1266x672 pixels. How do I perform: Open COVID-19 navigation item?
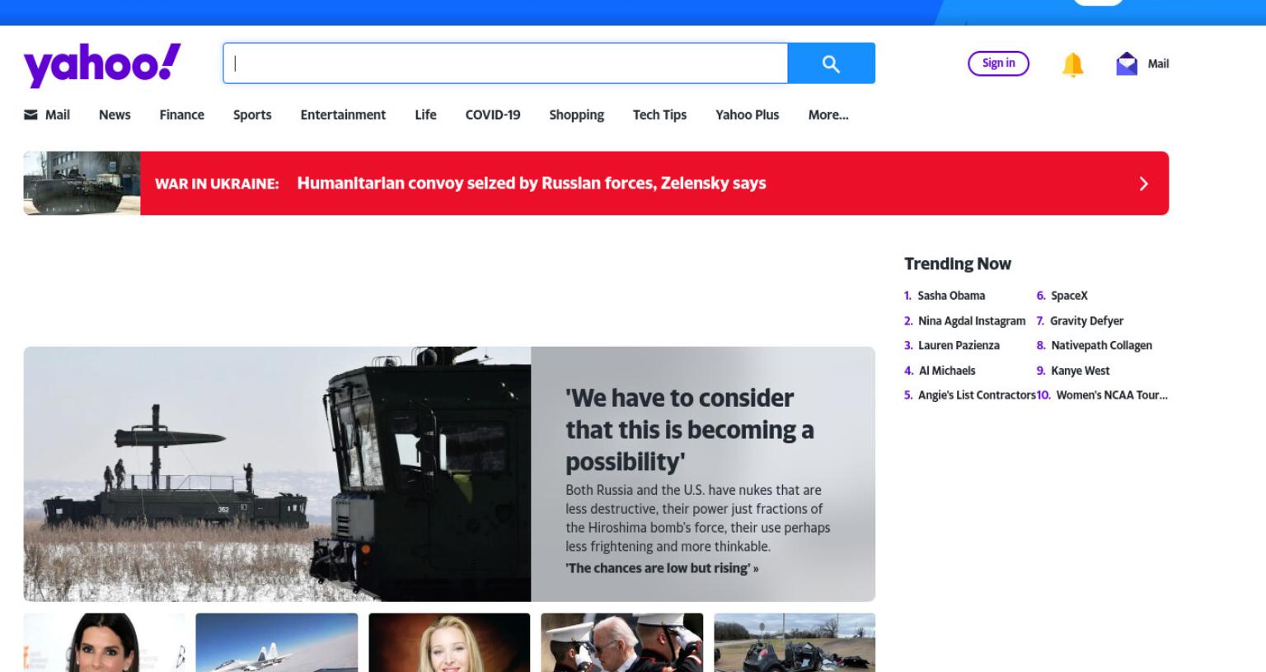click(493, 114)
